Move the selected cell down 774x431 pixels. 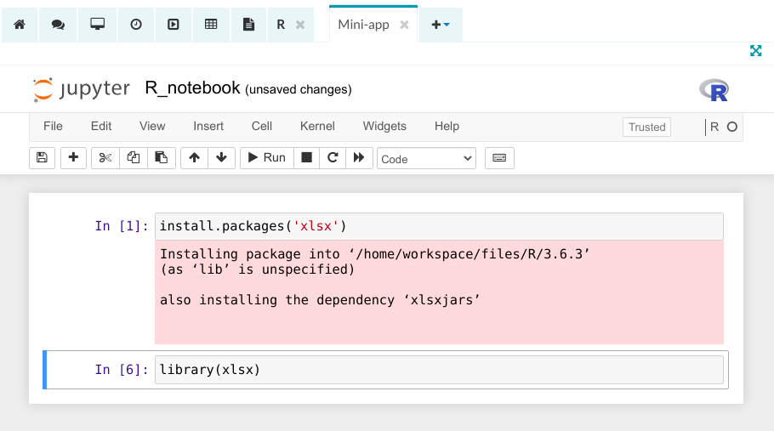pyautogui.click(x=221, y=157)
